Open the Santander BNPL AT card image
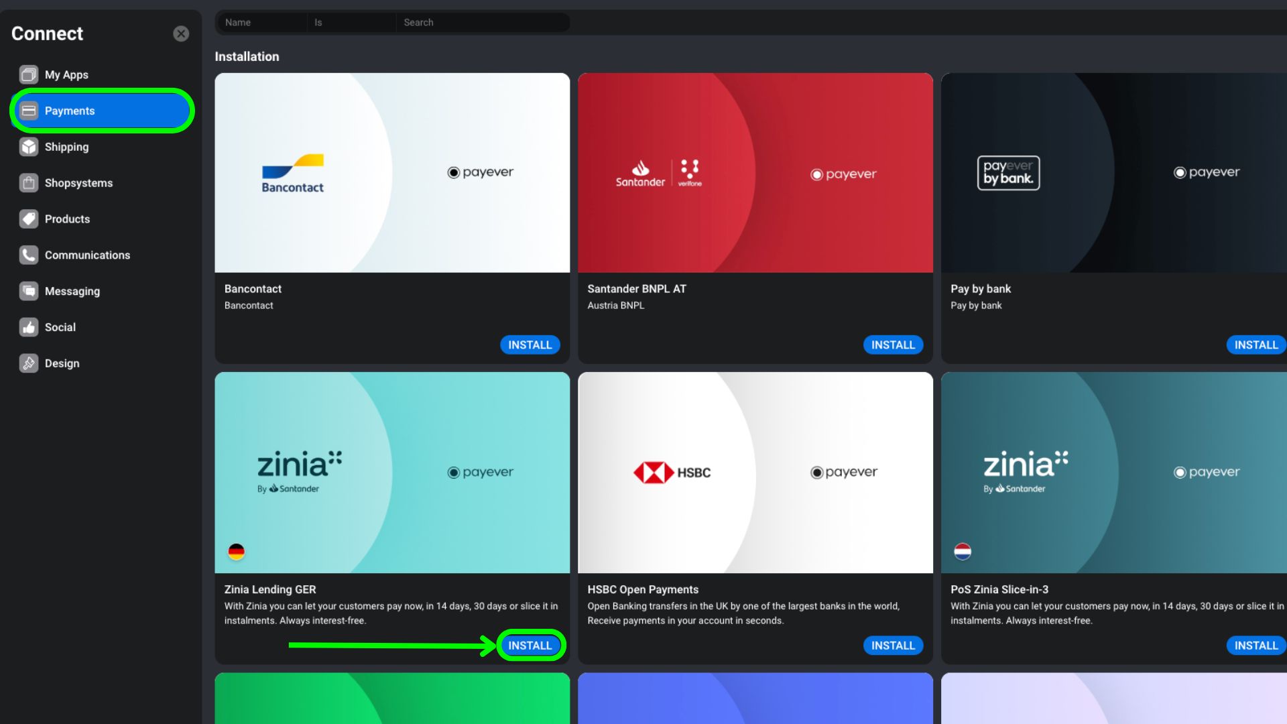This screenshot has height=724, width=1287. coord(755,172)
